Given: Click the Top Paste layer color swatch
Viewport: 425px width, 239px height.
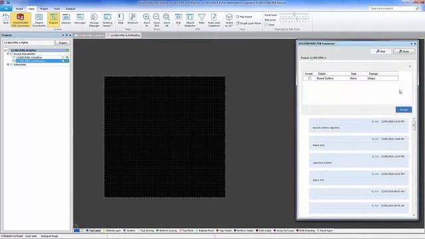Looking at the screenshot, I should point(180,230).
